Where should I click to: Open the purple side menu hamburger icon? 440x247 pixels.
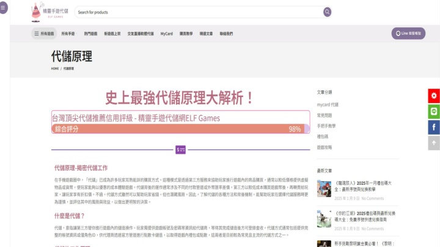coord(3,7)
